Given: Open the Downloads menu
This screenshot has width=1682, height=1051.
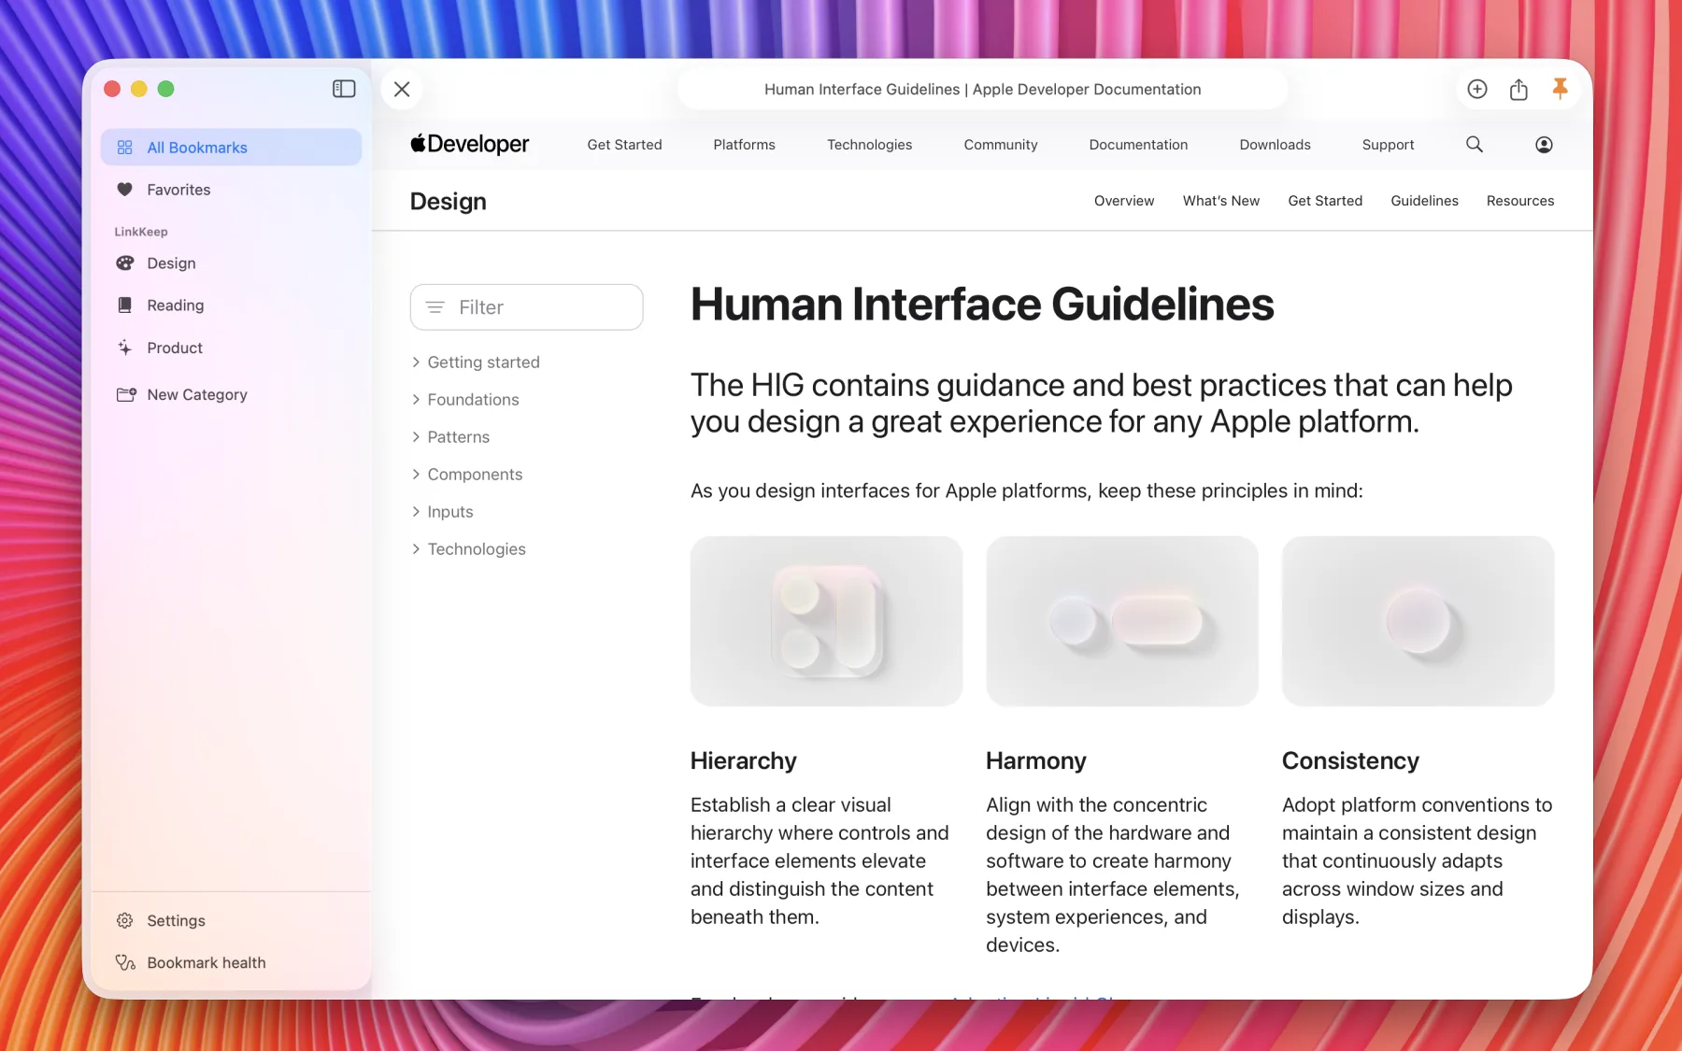Looking at the screenshot, I should [1275, 145].
